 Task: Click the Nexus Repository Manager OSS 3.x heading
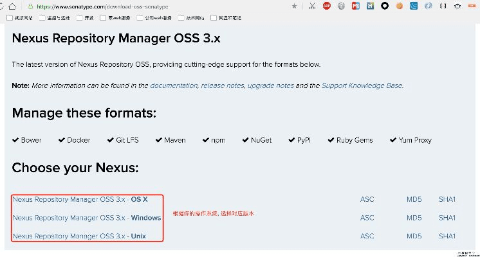click(116, 38)
